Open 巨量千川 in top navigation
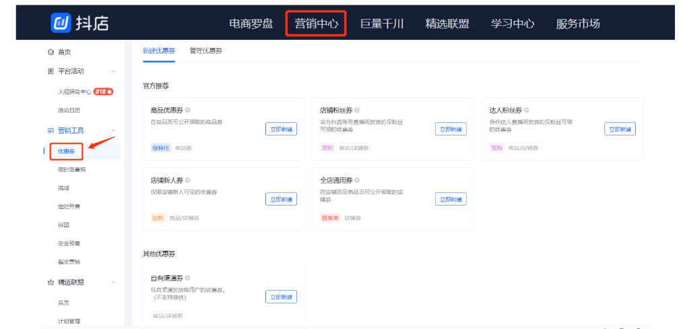Image resolution: width=683 pixels, height=329 pixels. (x=382, y=24)
